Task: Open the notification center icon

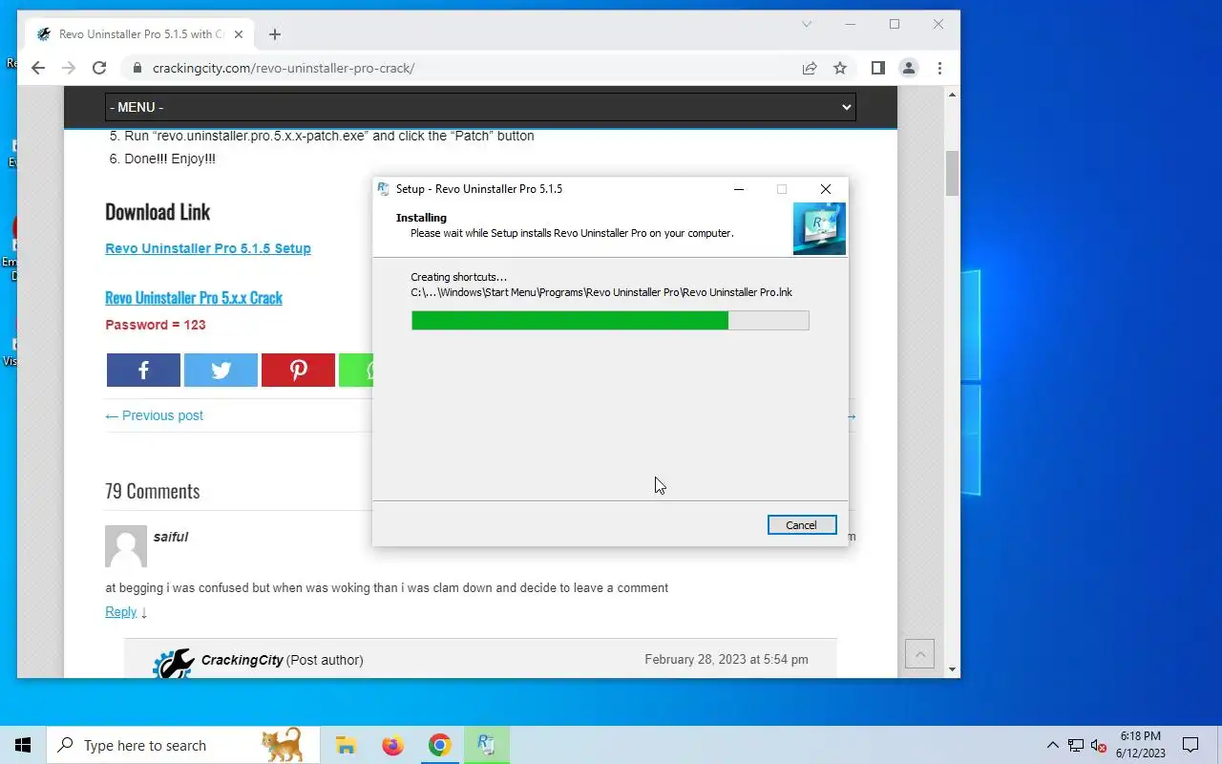Action: [x=1190, y=745]
